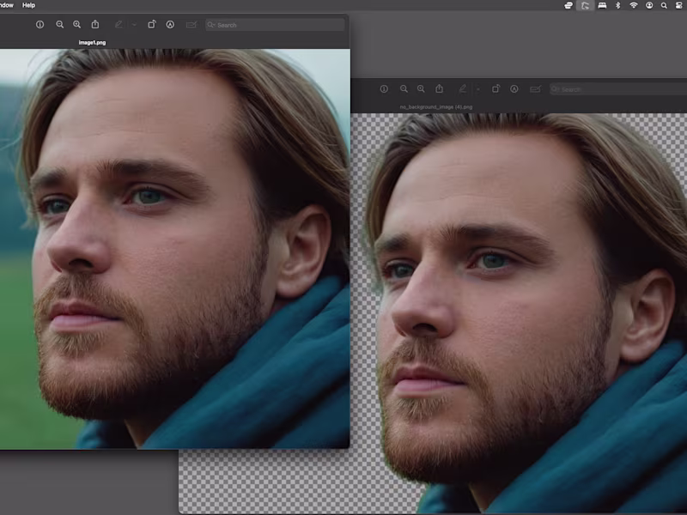Click the image1.png window title
Screen dimensions: 687x515
click(x=92, y=42)
